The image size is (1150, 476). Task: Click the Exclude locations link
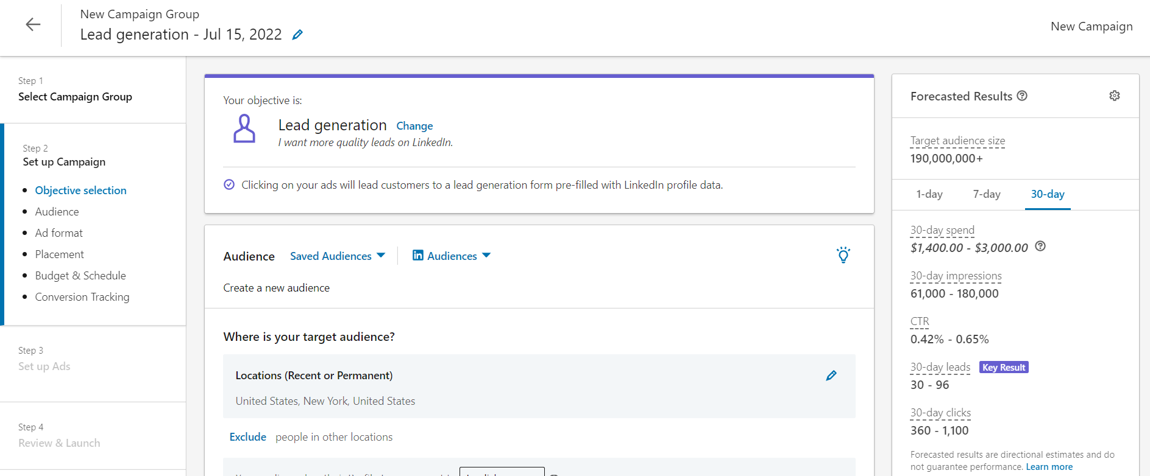247,437
